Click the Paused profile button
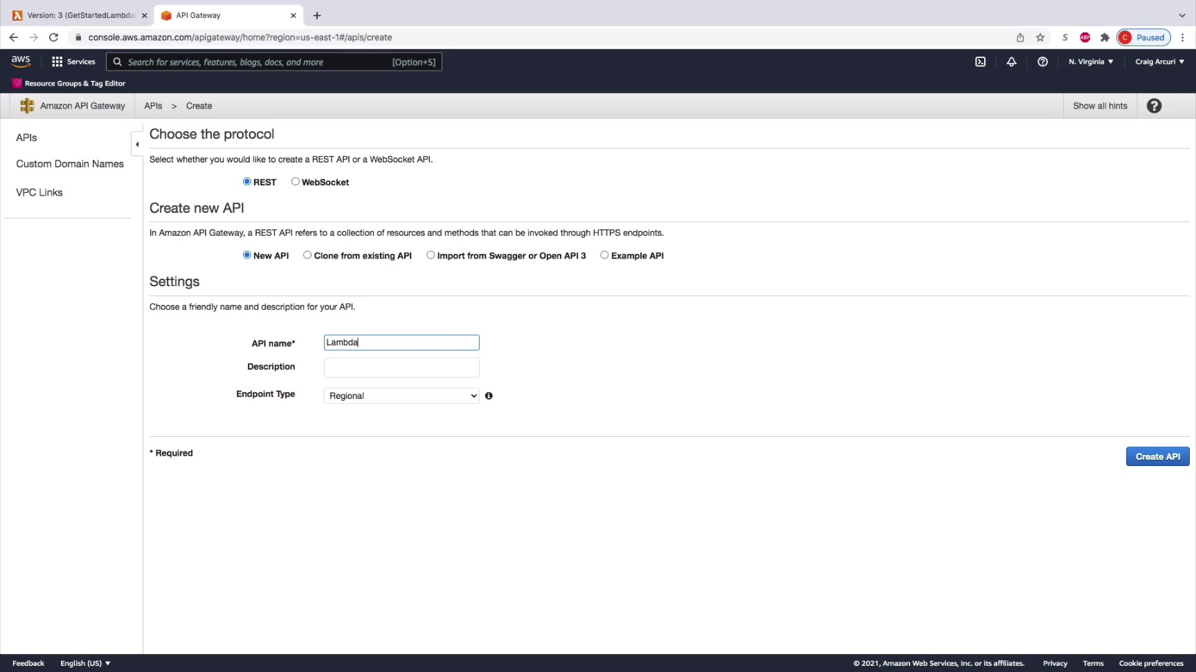Screen dimensions: 1196x672 tap(1143, 37)
